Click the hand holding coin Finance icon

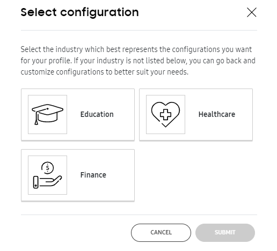(x=47, y=175)
